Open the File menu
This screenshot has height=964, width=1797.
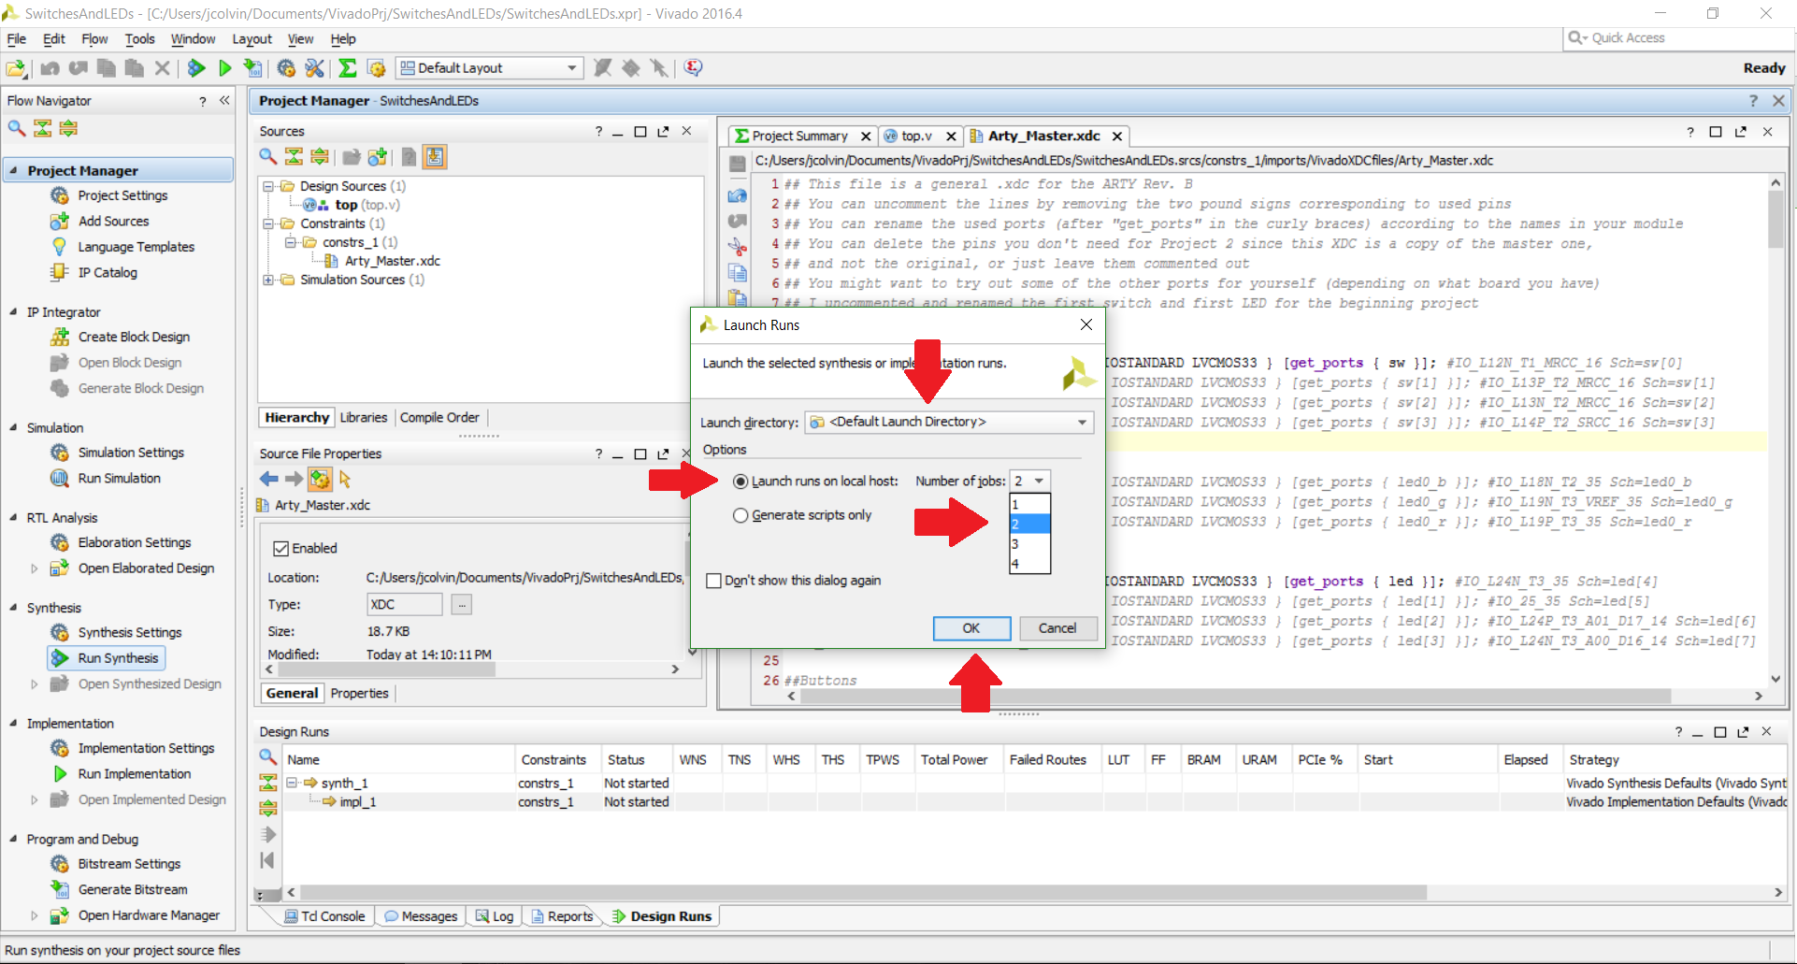[x=17, y=39]
